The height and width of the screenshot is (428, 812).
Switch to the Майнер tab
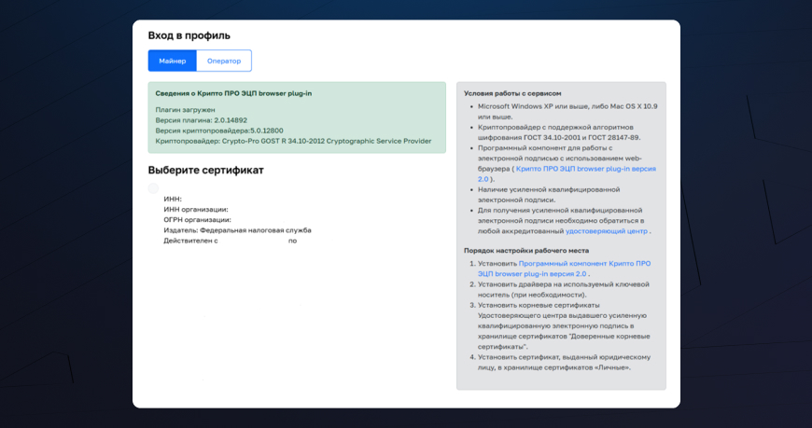pyautogui.click(x=172, y=61)
